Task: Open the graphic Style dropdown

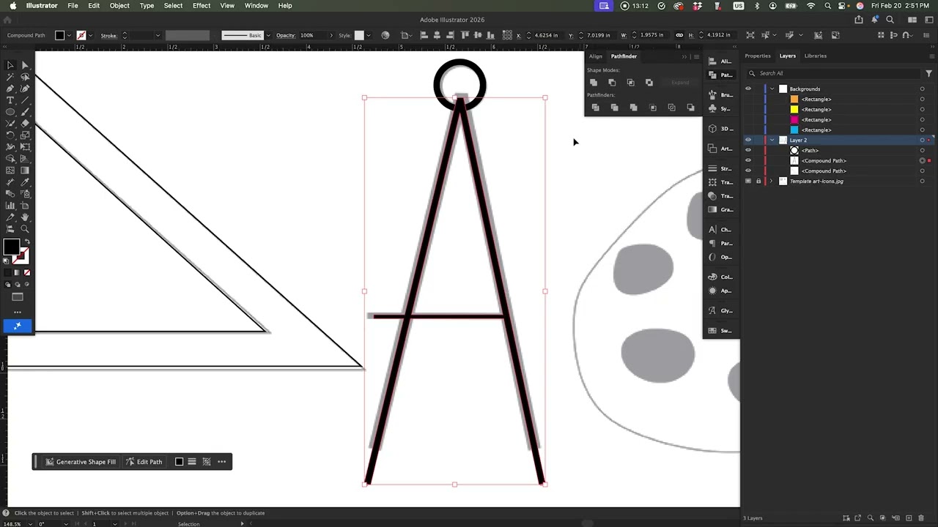Action: tap(368, 35)
